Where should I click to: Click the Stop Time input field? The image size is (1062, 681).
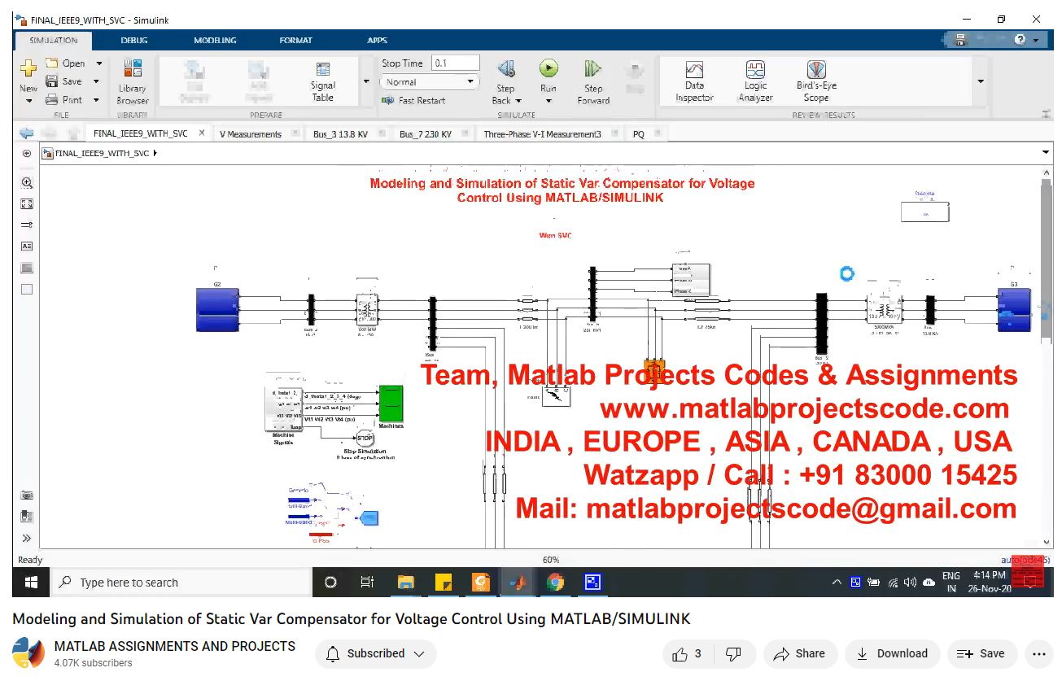(x=456, y=63)
